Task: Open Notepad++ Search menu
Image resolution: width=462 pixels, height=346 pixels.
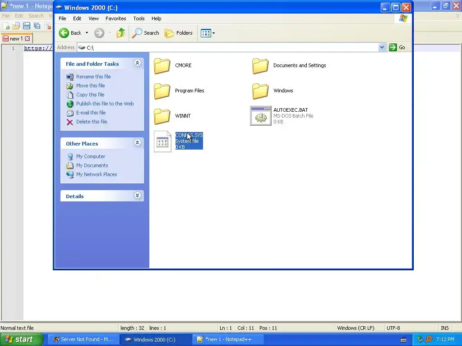Action: 36,16
